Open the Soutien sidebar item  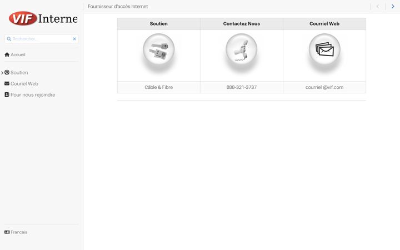point(19,72)
